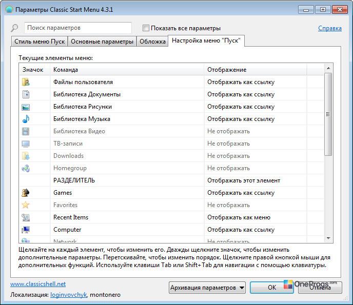The height and width of the screenshot is (305, 353).
Task: Change Не отображать for Homegroup
Action: coord(228,168)
